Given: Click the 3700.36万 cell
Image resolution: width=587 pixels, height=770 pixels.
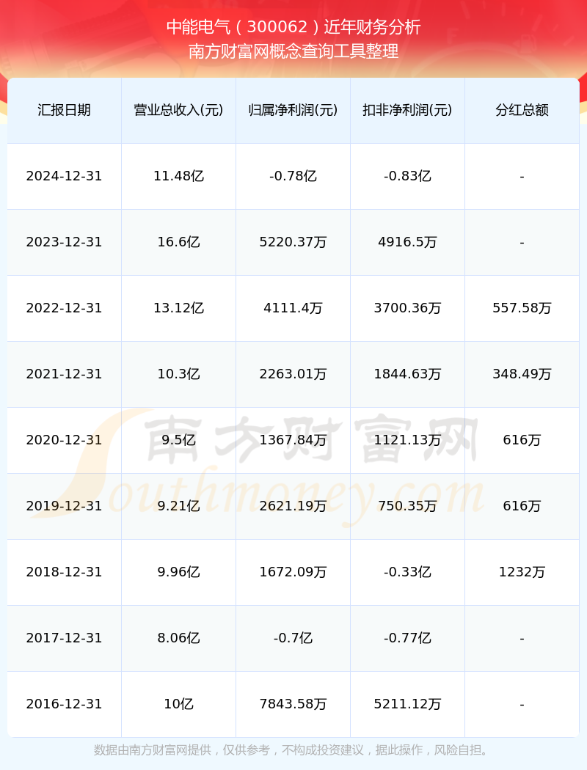Looking at the screenshot, I should [x=408, y=308].
